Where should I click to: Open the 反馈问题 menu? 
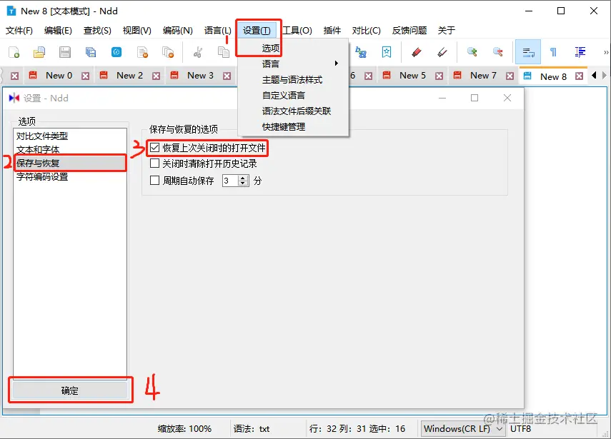click(x=409, y=31)
